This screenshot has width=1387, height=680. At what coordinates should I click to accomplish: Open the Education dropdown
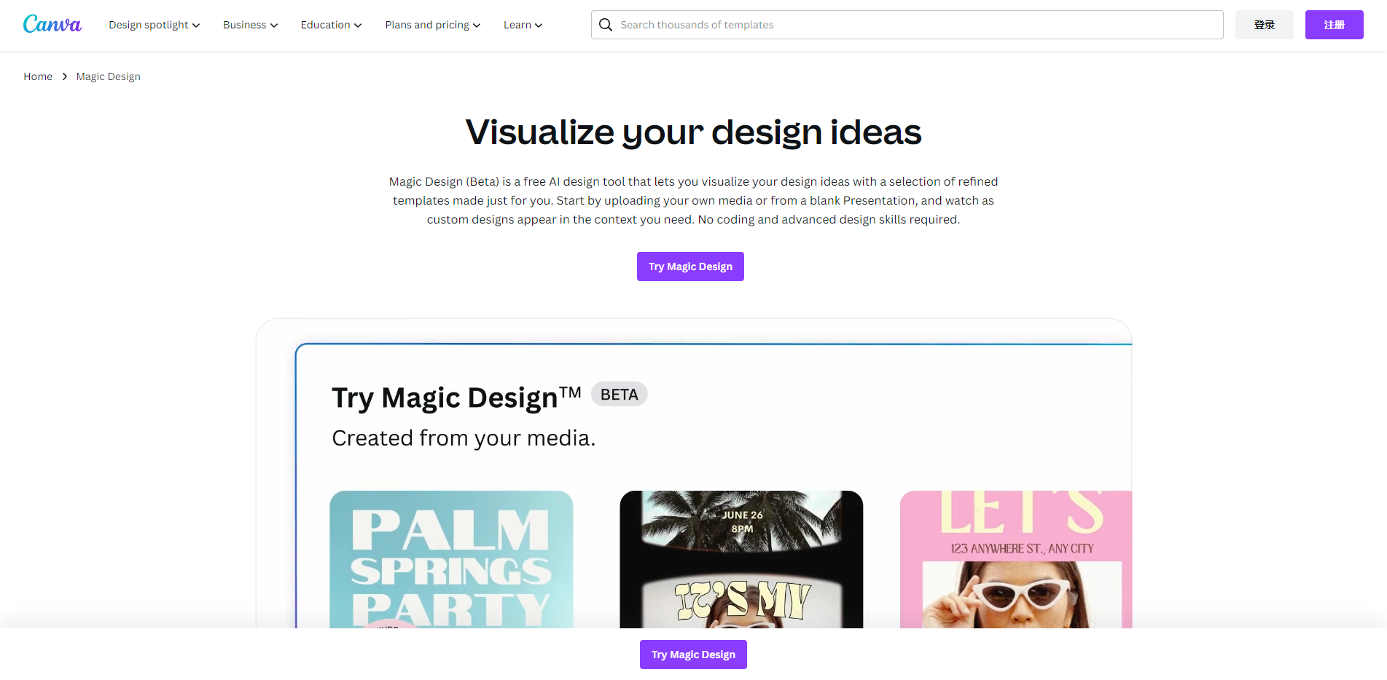point(330,24)
